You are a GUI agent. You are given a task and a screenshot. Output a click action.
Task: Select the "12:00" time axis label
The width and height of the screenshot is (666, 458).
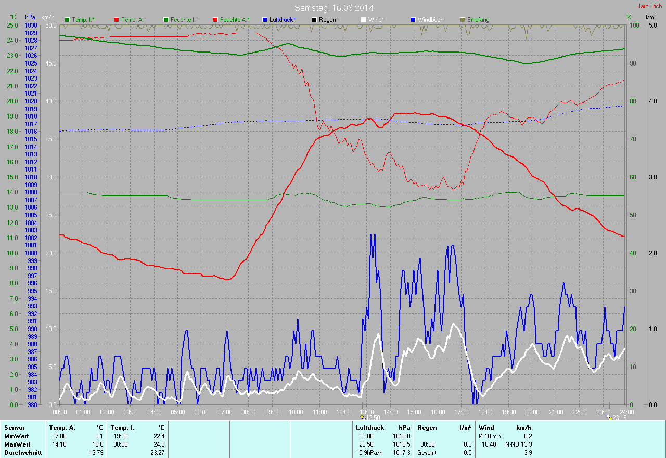click(x=343, y=412)
